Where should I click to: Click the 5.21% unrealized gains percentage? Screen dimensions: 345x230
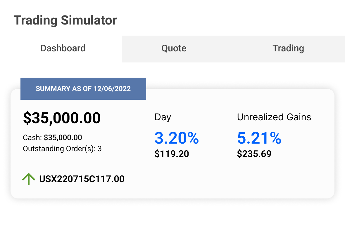259,138
